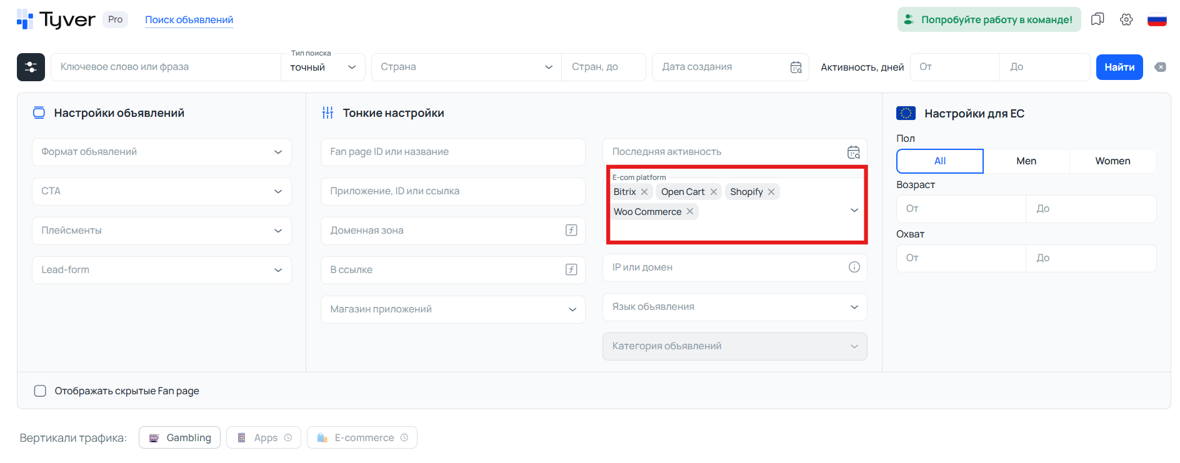Click the function icon in Domain zone field
Image resolution: width=1180 pixels, height=463 pixels.
tap(571, 230)
